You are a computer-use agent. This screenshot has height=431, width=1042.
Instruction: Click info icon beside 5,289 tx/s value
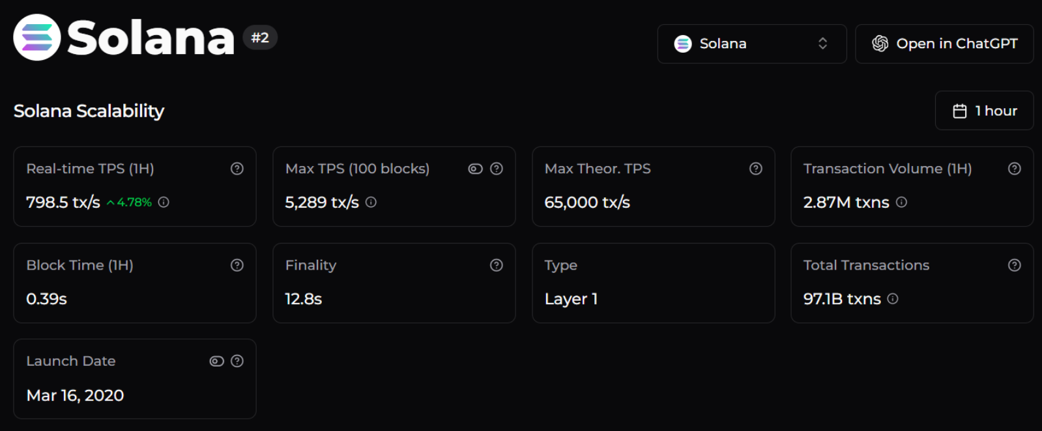pyautogui.click(x=371, y=202)
